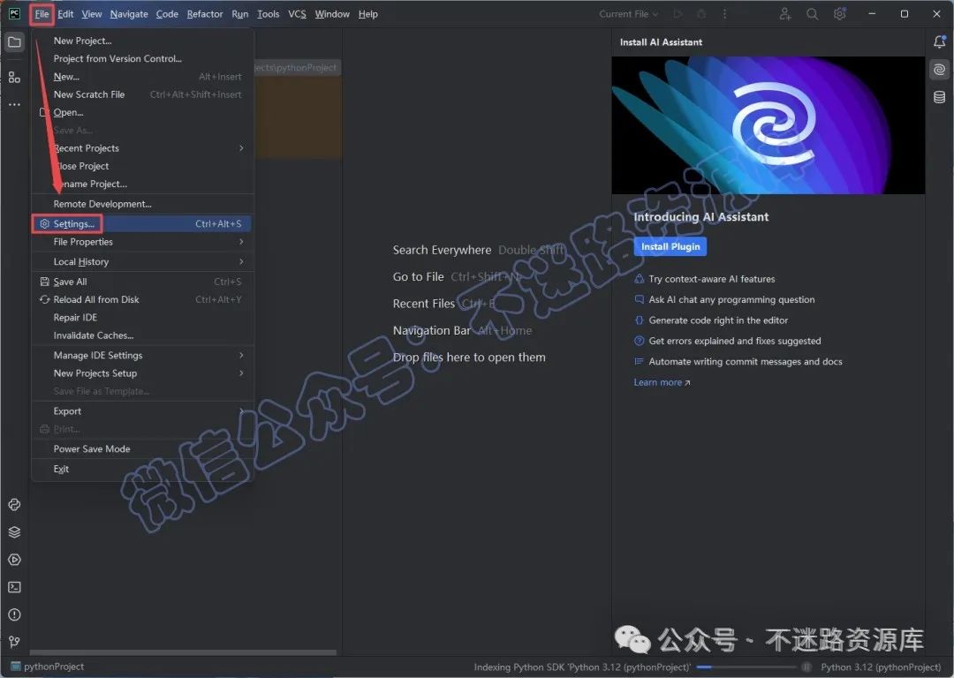Expand the Recent Projects submenu
Viewport: 954px width, 678px height.
coord(142,148)
